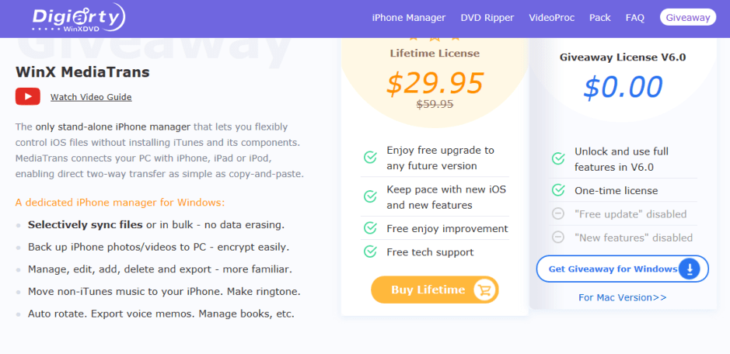Click Get Giveaway for Windows button
Viewport: 730px width, 354px height.
point(623,269)
